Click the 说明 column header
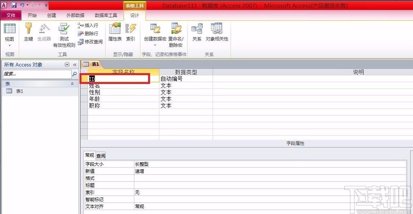 [x=358, y=72]
